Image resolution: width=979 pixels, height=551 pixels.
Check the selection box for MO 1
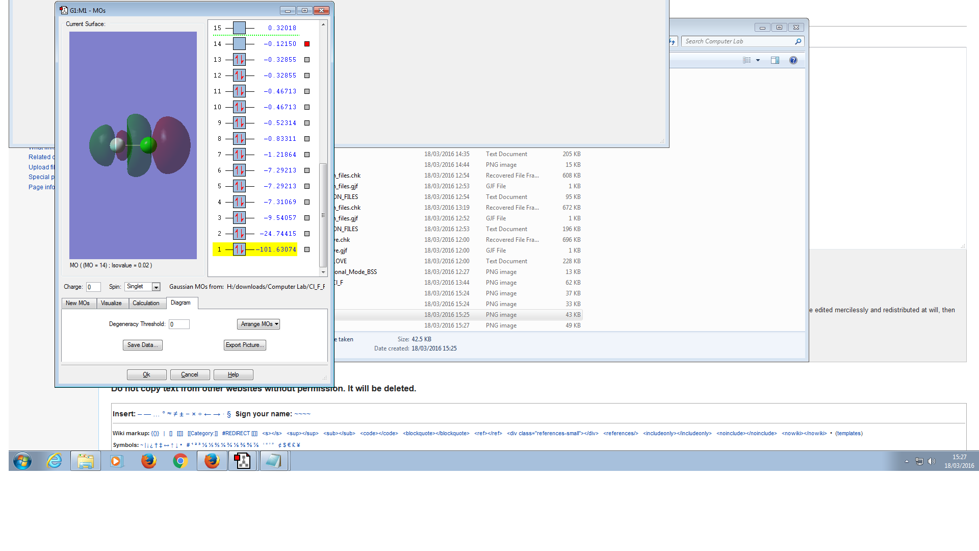pyautogui.click(x=307, y=249)
